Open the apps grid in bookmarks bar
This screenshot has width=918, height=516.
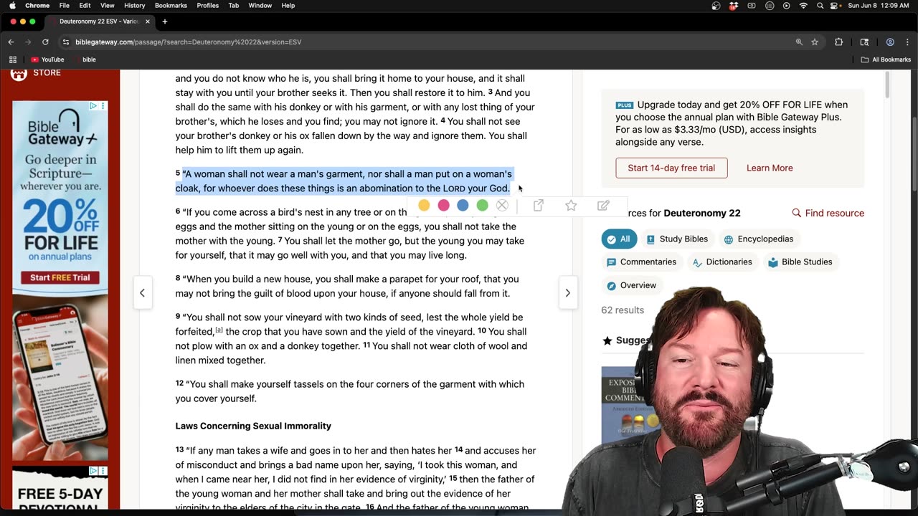click(x=12, y=59)
